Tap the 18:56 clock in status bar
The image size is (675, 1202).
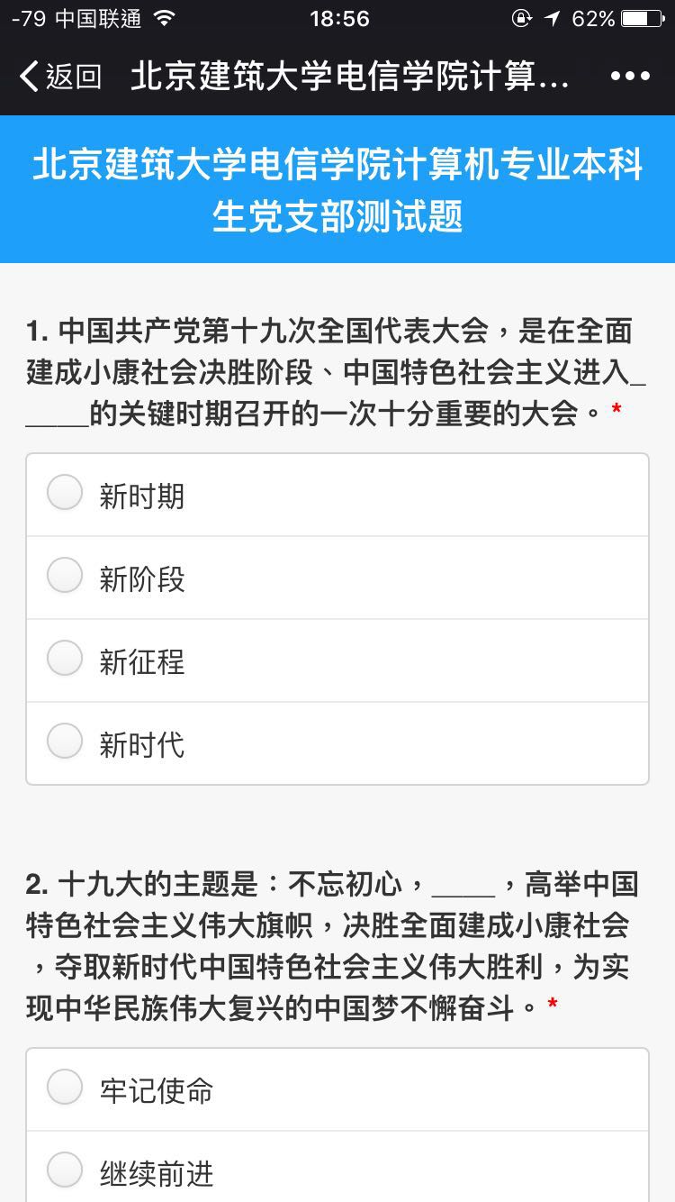point(339,19)
